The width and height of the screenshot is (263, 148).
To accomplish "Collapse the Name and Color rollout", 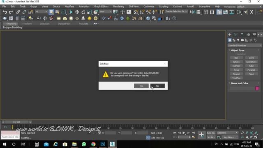I will click(239, 83).
